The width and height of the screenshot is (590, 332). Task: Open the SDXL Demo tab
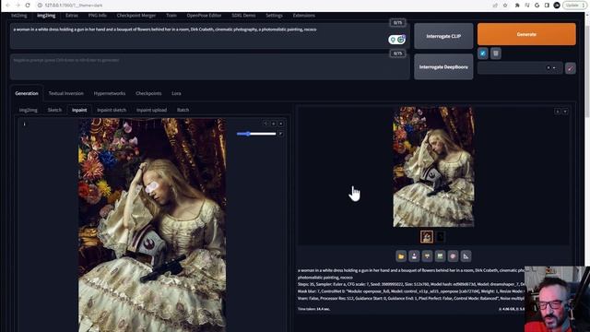[243, 16]
